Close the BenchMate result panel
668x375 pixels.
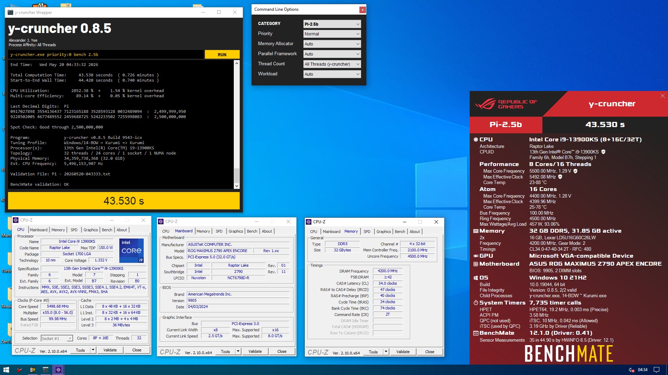[x=662, y=96]
